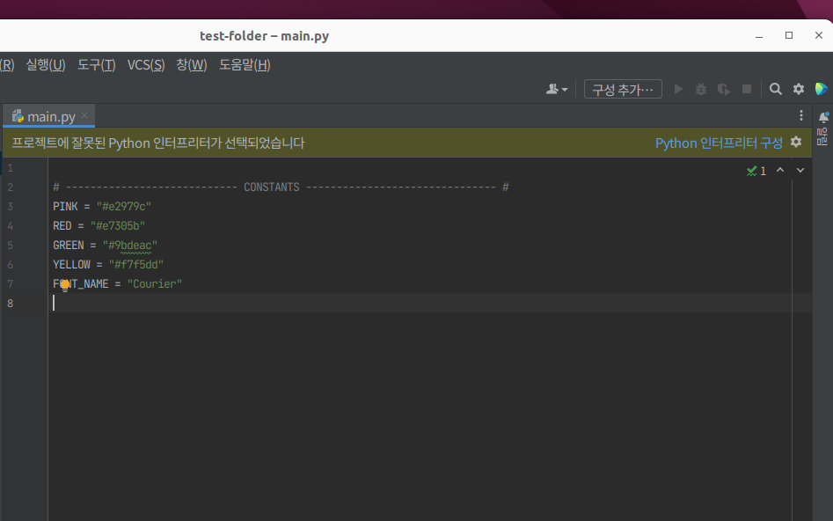Open the user avatar dropdown
The height and width of the screenshot is (521, 833).
(555, 88)
